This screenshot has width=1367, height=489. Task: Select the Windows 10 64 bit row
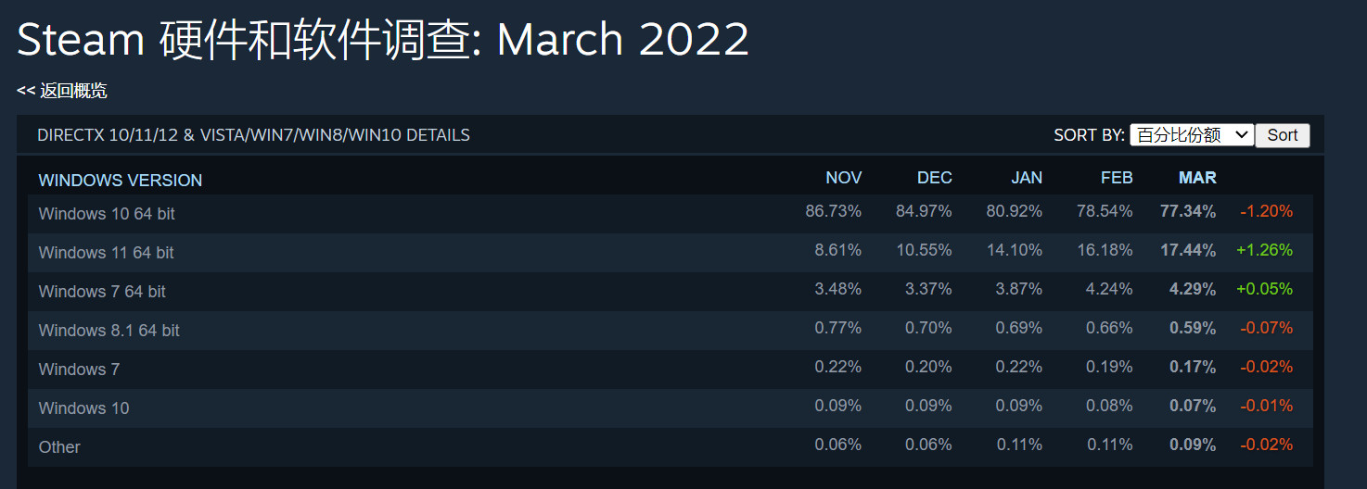coord(670,213)
